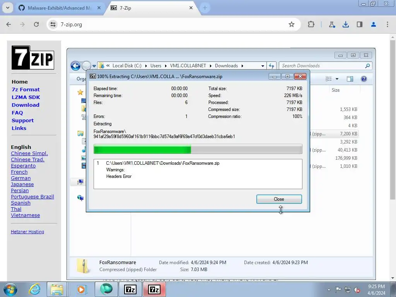396x297 pixels.
Task: Open Explorer help question mark icon
Action: [x=364, y=79]
